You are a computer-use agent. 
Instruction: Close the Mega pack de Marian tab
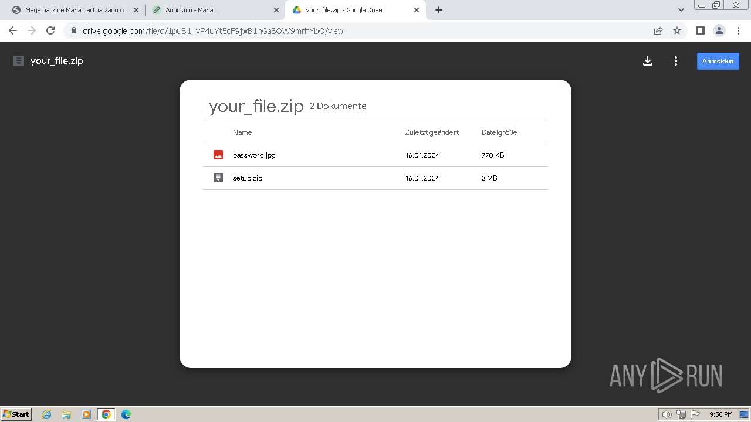pos(136,10)
